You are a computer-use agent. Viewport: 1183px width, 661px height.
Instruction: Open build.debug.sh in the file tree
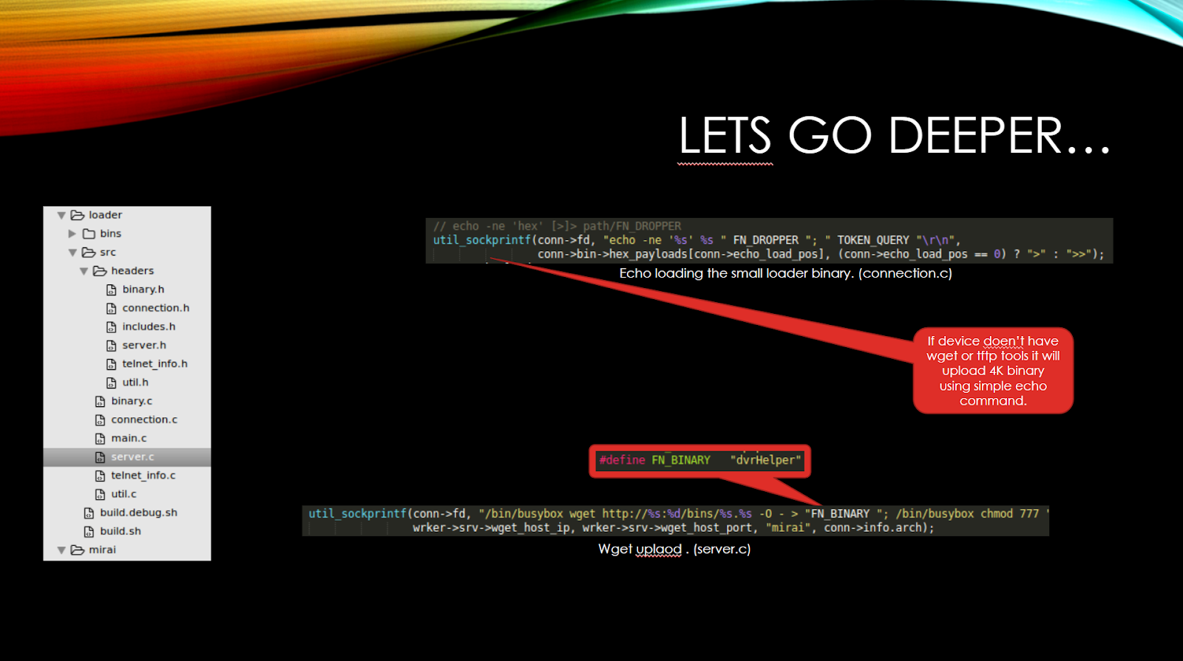[x=139, y=513]
